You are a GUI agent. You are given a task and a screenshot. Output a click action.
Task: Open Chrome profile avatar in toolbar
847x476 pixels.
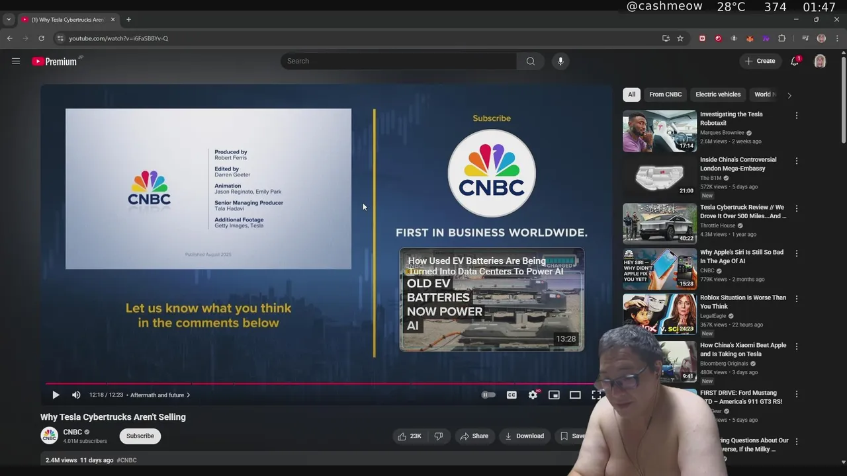[x=821, y=38]
